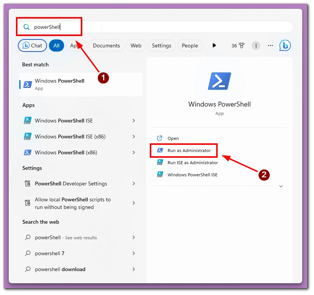Viewport: 314px width, 295px height.
Task: Open 'Allow local PowerShell scripts to run' setting
Action: [81, 203]
